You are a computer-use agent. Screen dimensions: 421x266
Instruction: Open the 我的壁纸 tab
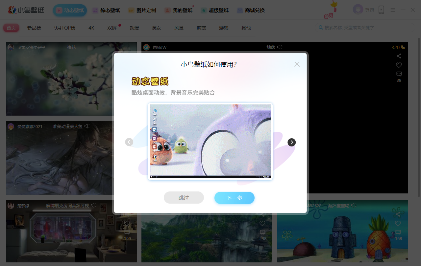(179, 11)
